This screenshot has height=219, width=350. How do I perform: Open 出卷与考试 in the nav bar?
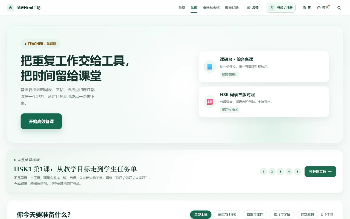tap(211, 8)
